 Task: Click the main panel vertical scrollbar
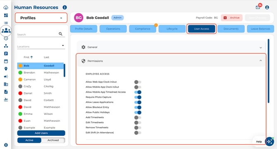[x=268, y=71]
